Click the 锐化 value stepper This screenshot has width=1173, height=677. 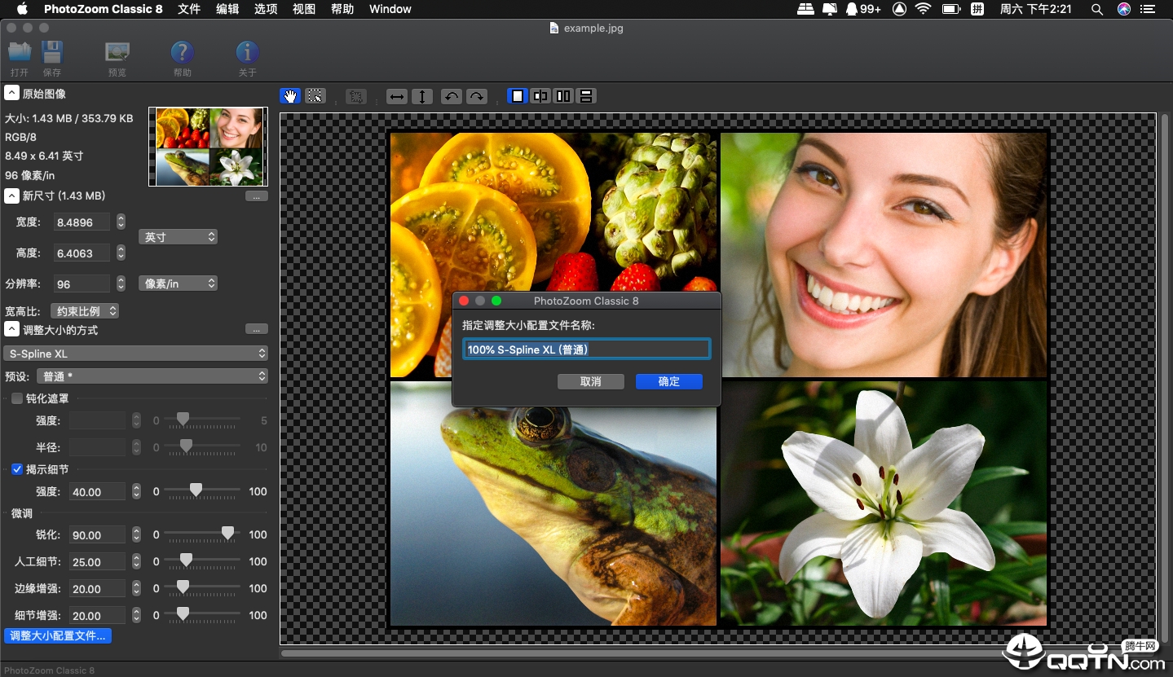point(136,535)
